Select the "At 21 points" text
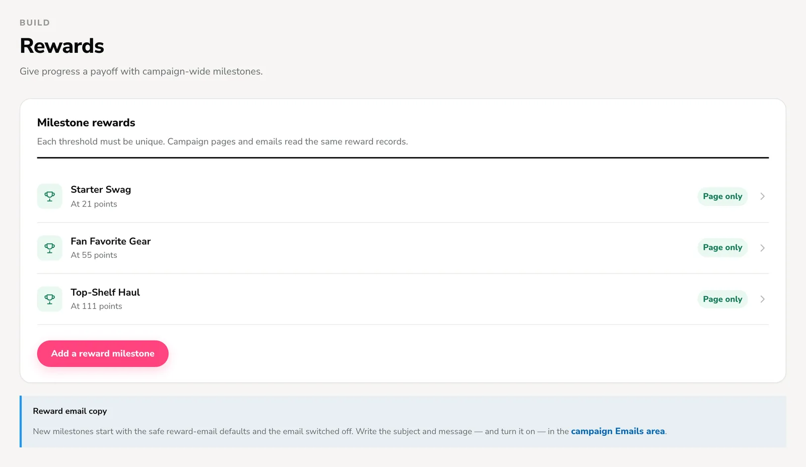The width and height of the screenshot is (806, 467). [94, 204]
